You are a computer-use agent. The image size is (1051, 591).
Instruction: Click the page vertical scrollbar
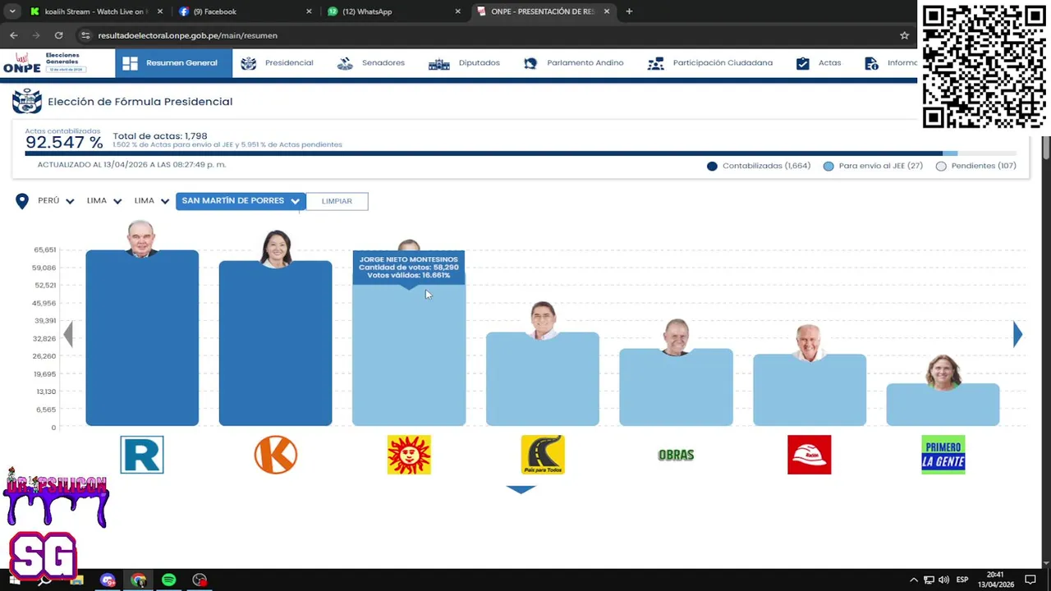click(1046, 148)
